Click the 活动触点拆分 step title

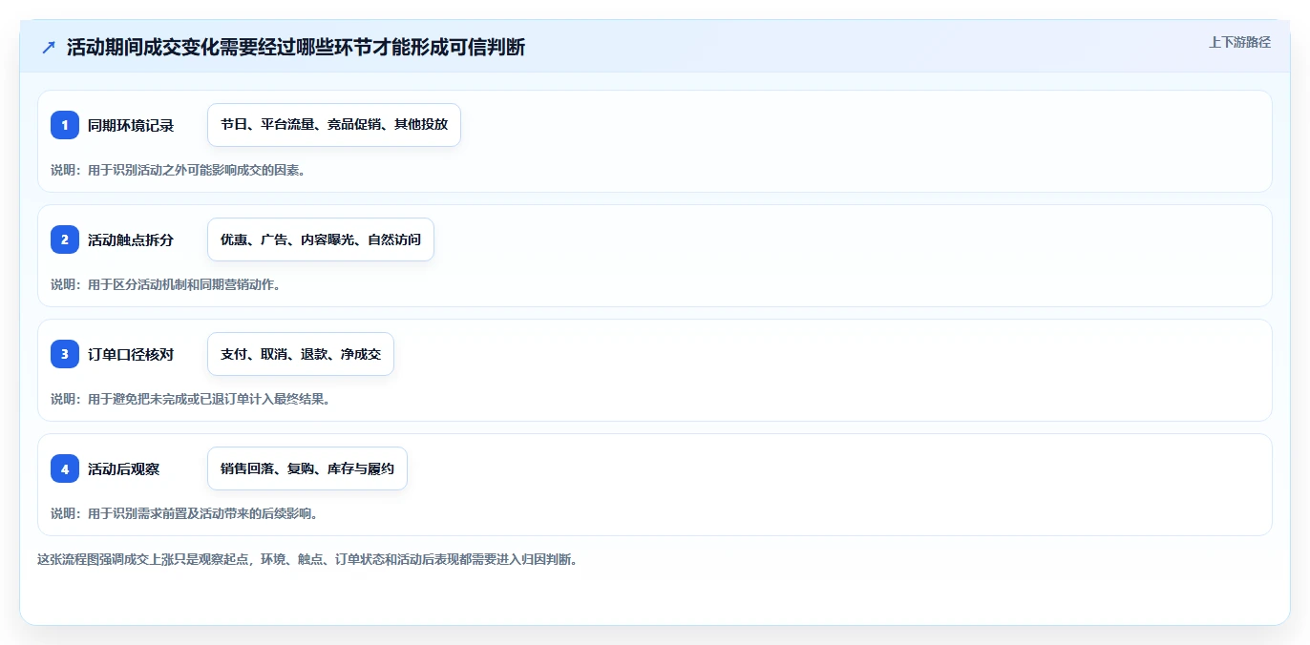click(x=131, y=239)
